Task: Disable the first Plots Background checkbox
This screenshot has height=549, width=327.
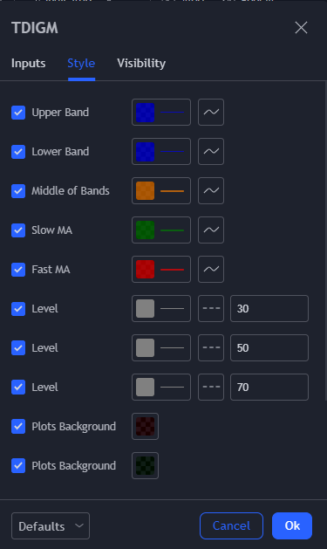Action: click(18, 427)
